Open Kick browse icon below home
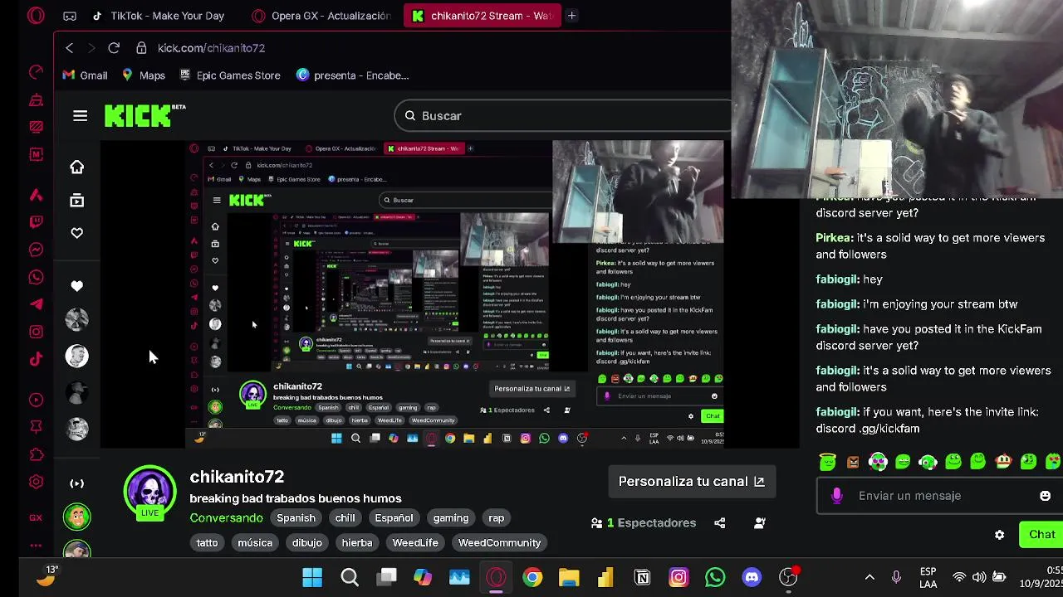This screenshot has width=1063, height=597. point(76,200)
